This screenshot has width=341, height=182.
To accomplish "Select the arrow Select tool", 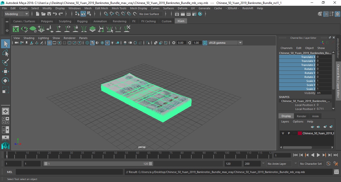I will point(6,44).
